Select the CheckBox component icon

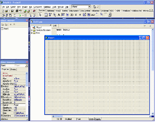(x=76, y=15)
